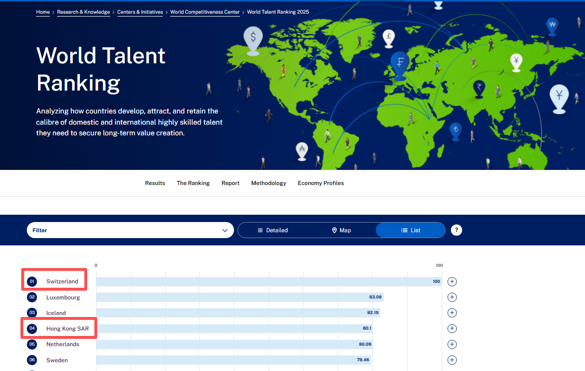Image resolution: width=585 pixels, height=371 pixels.
Task: Click the franc currency map pin
Action: tap(400, 62)
